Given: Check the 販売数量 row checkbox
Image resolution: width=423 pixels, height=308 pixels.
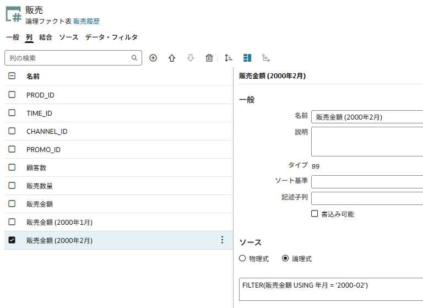Looking at the screenshot, I should tap(12, 186).
